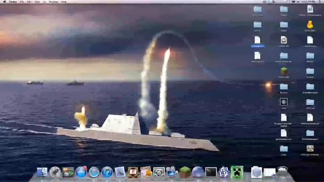
Task: Open Finder from the Dock
Action: coord(42,172)
